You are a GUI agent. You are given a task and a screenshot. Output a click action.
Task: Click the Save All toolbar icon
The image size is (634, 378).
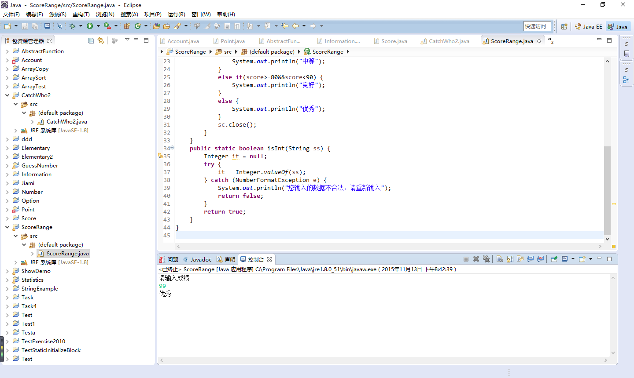pyautogui.click(x=35, y=26)
